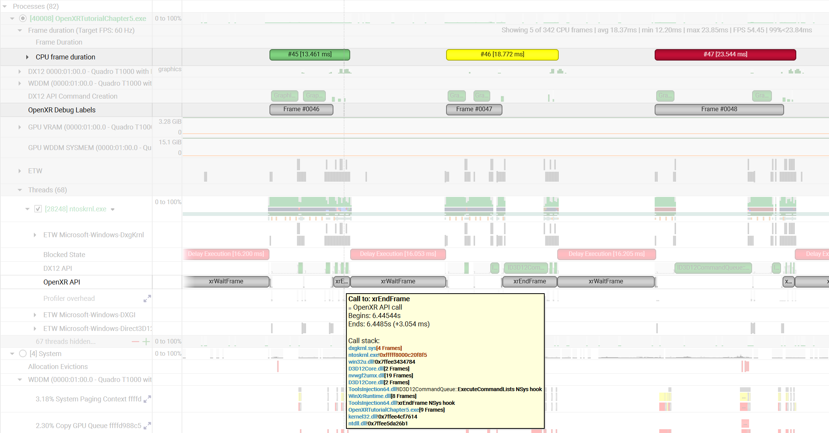
Task: Select OpenXRTutorialChapter5.exe process radio button
Action: tap(23, 18)
